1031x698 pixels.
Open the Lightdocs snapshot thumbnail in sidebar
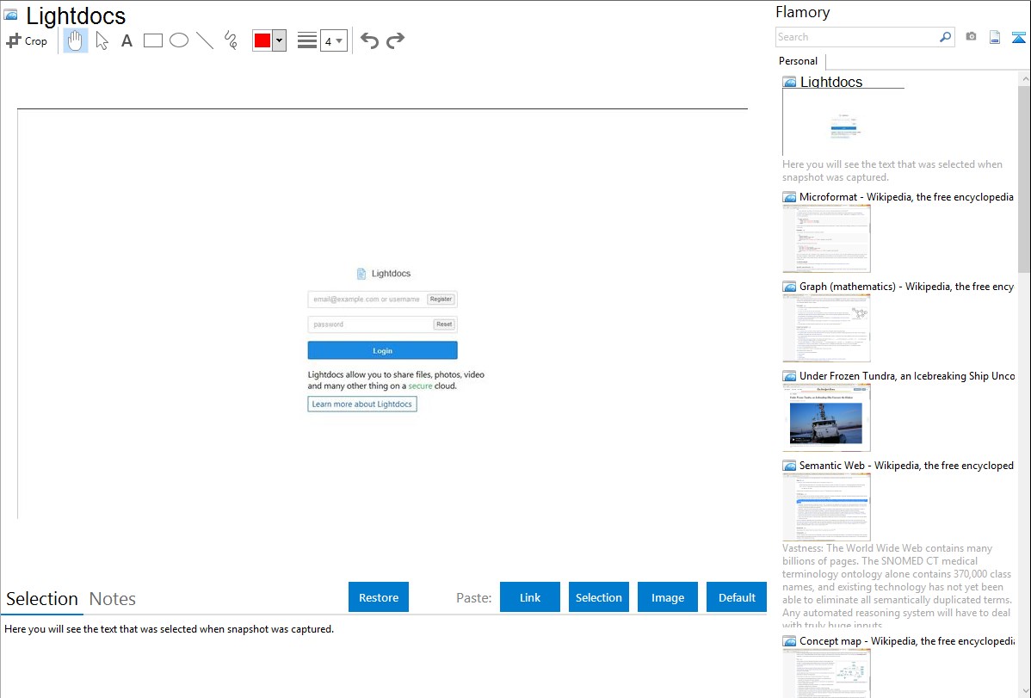(843, 121)
